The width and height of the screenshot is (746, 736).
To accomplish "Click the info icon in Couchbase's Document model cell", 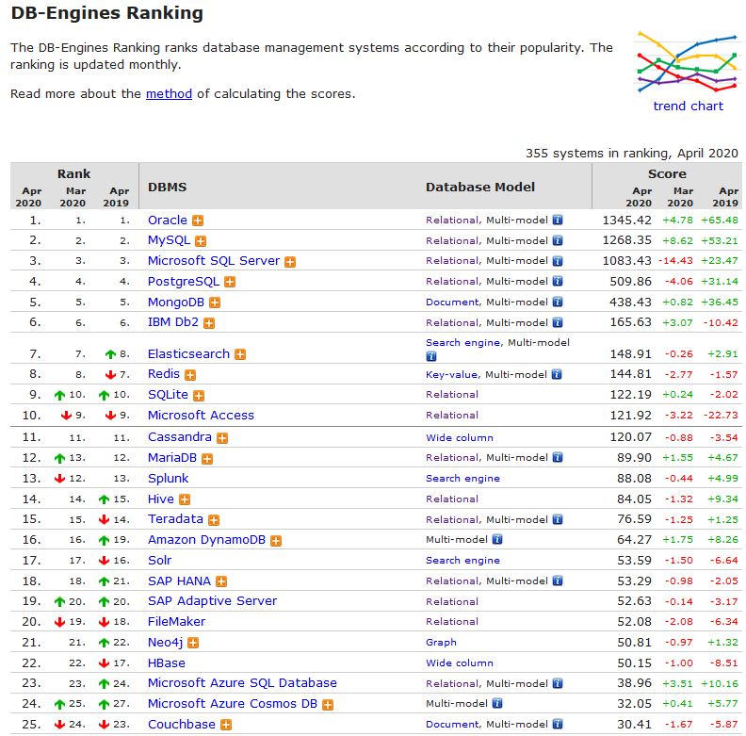I will pyautogui.click(x=558, y=724).
